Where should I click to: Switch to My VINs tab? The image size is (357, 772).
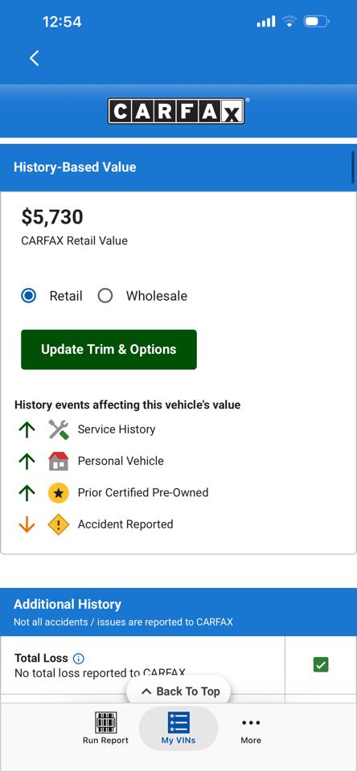point(178,729)
